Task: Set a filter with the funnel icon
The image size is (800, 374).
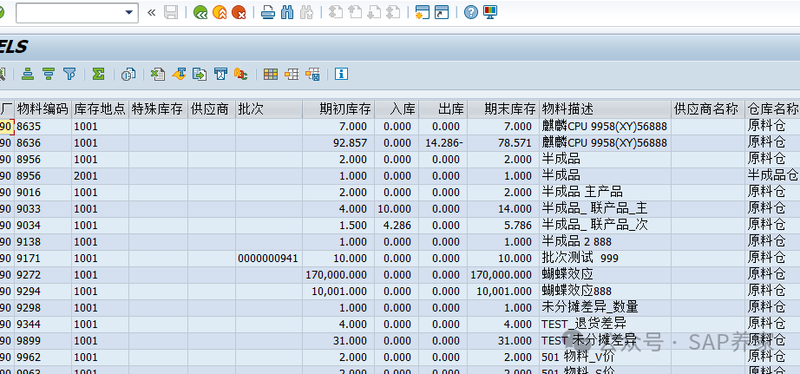Action: [x=69, y=74]
